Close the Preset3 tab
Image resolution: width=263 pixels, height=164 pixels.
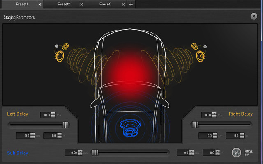[x=123, y=5]
